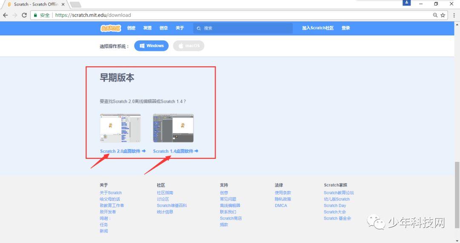Image resolution: width=460 pixels, height=243 pixels.
Task: Click the Chrome profile avatar icon
Action: tap(407, 3)
